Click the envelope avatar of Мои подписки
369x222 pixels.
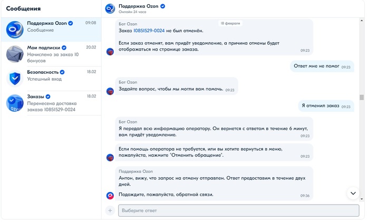pyautogui.click(x=15, y=54)
